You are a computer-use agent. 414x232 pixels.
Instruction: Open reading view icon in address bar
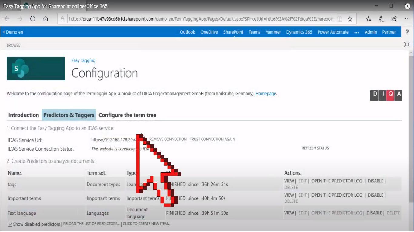(339, 19)
